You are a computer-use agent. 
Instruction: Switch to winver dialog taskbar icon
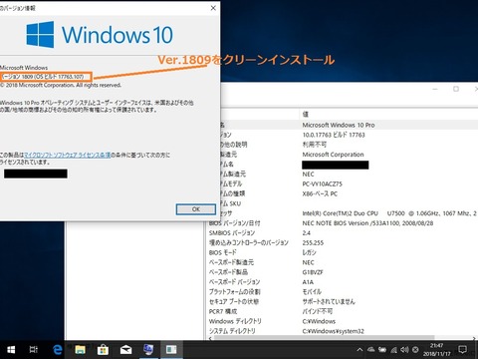coord(171,350)
